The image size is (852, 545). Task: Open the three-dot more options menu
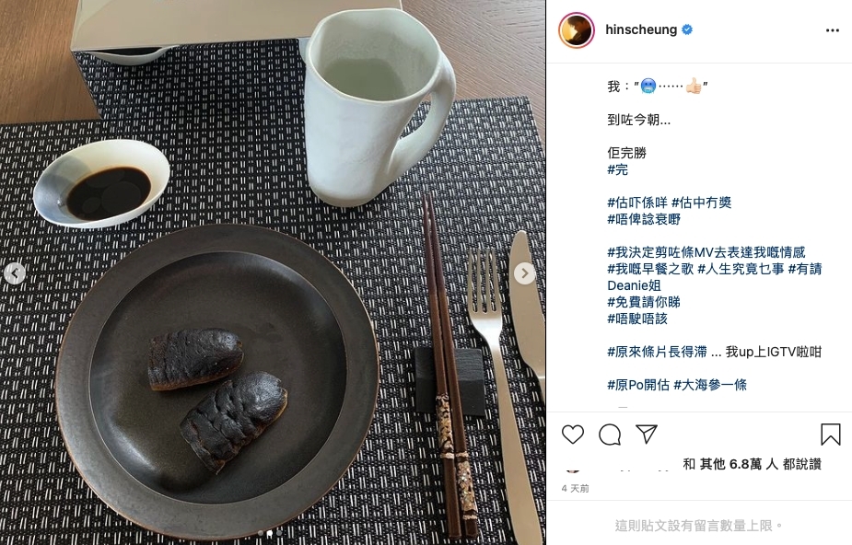pyautogui.click(x=833, y=30)
